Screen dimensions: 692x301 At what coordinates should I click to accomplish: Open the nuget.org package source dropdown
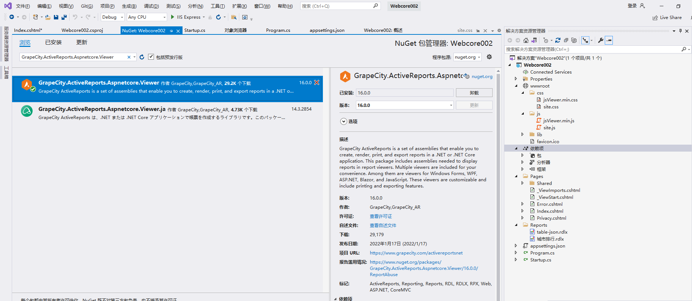tap(467, 57)
